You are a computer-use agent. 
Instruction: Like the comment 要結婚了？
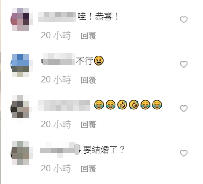click(184, 153)
